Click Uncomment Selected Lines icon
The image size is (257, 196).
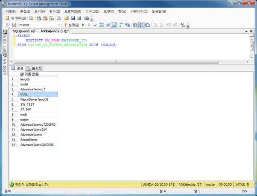(161, 25)
